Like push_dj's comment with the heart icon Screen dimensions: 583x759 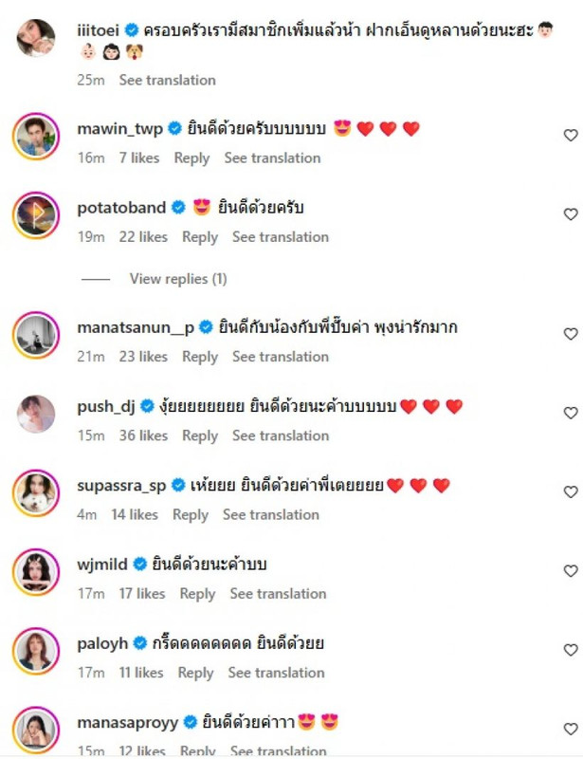[x=571, y=413]
